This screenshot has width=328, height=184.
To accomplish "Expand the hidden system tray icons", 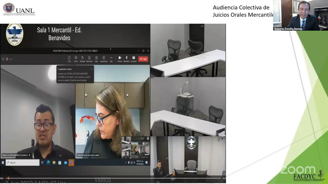I will click(x=126, y=163).
